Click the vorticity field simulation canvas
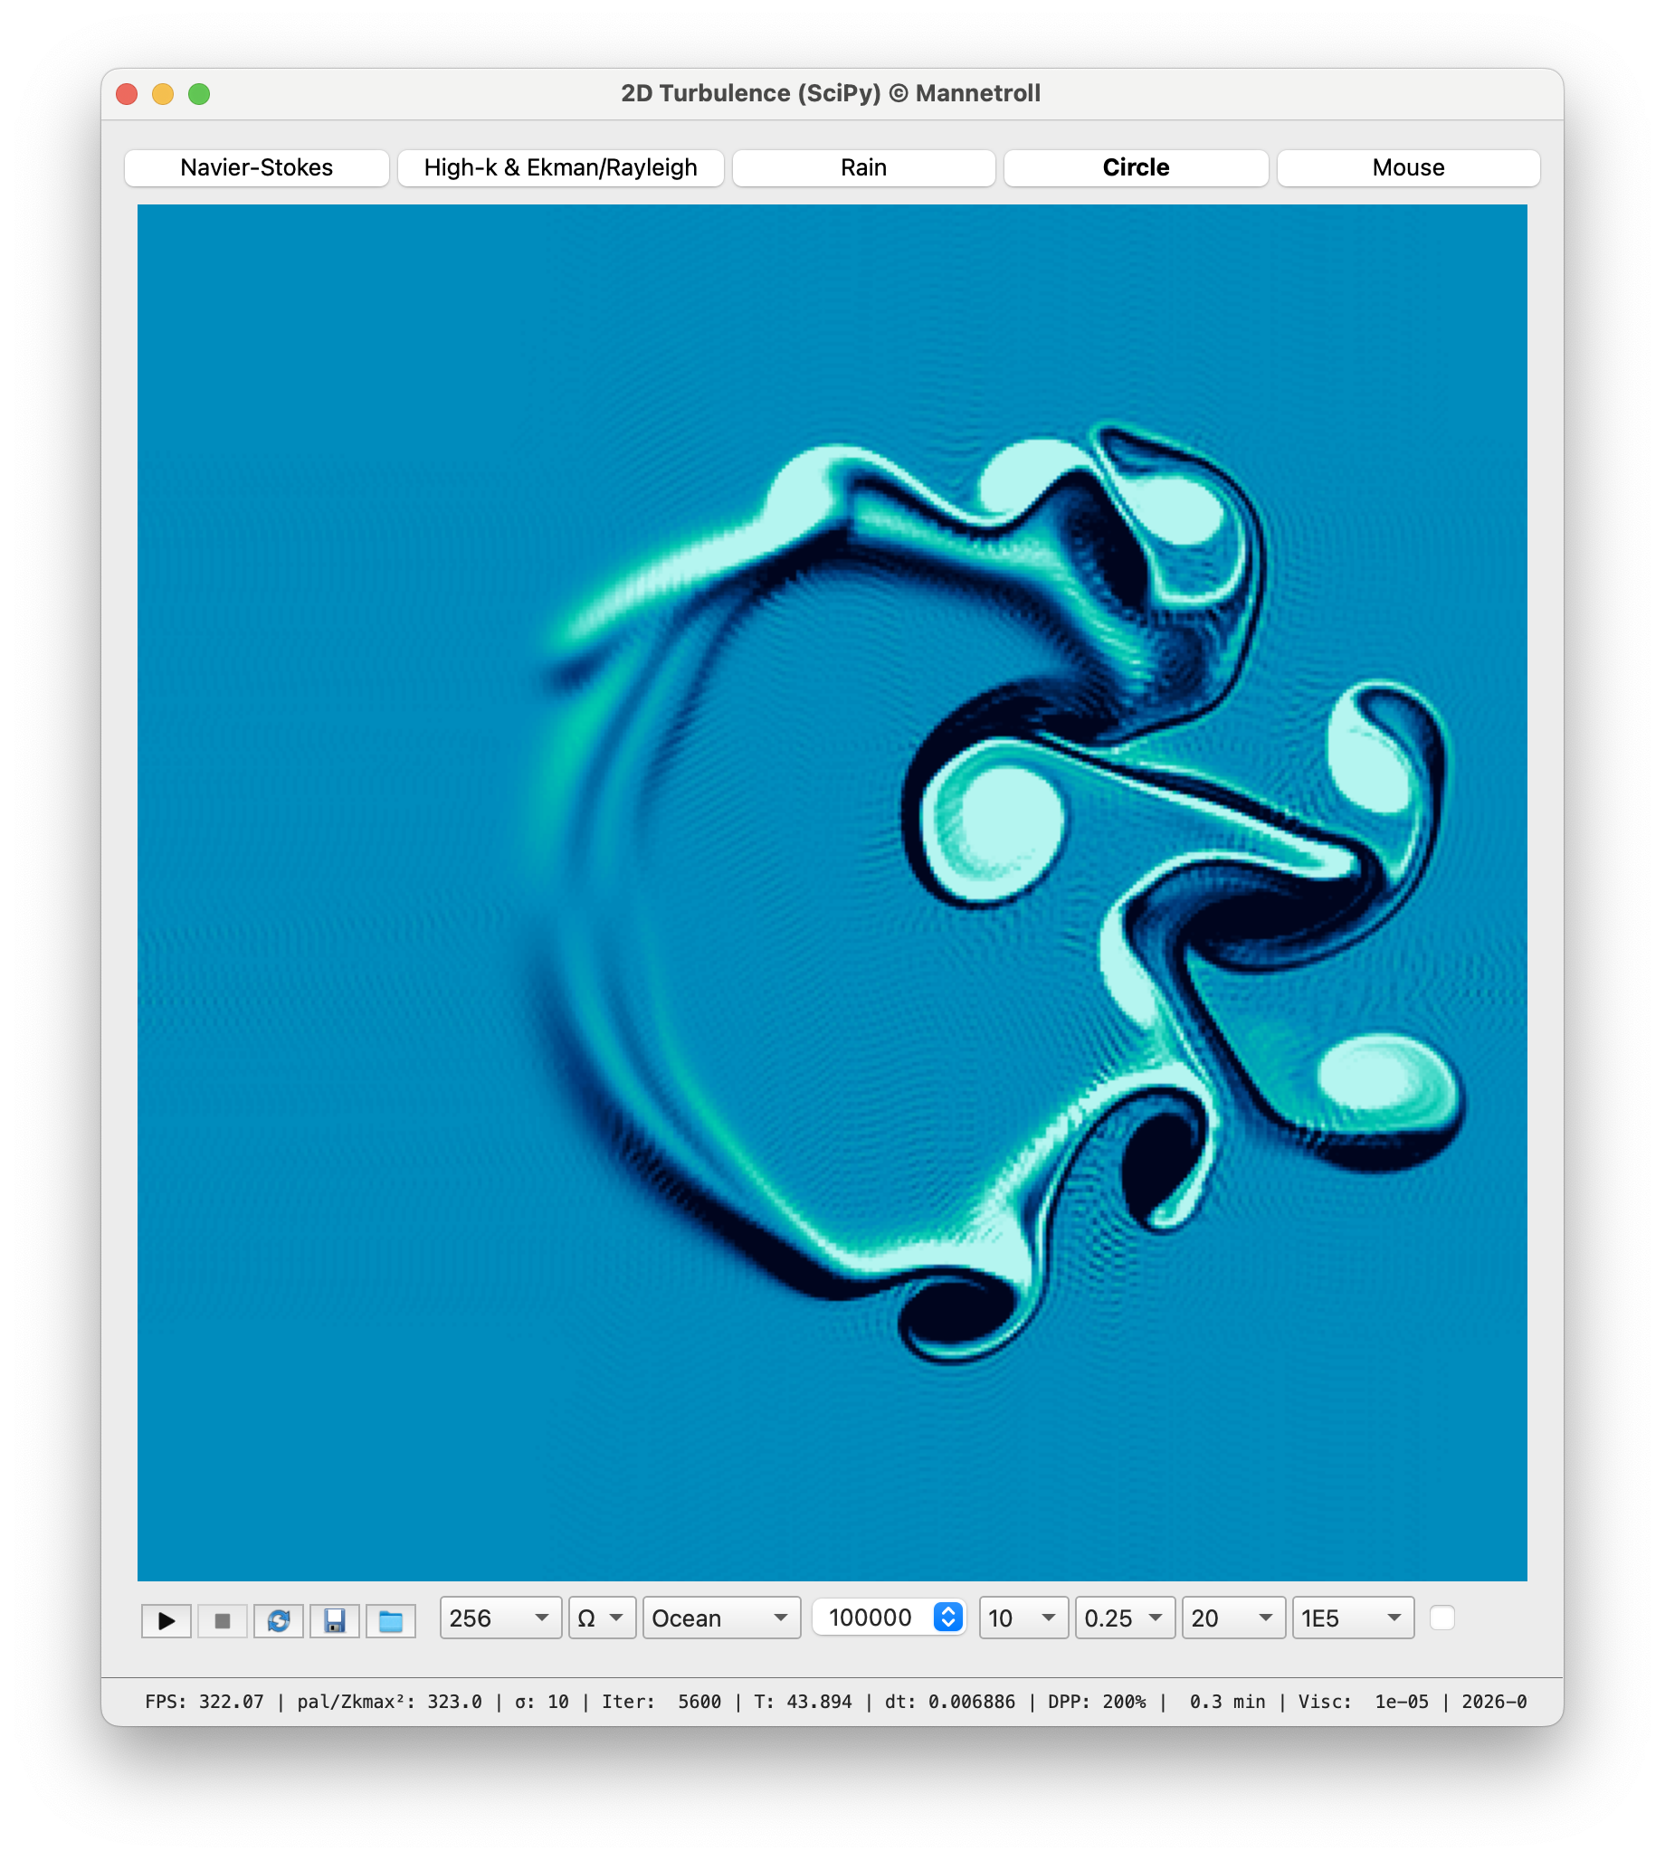1665x1860 pixels. (832, 893)
